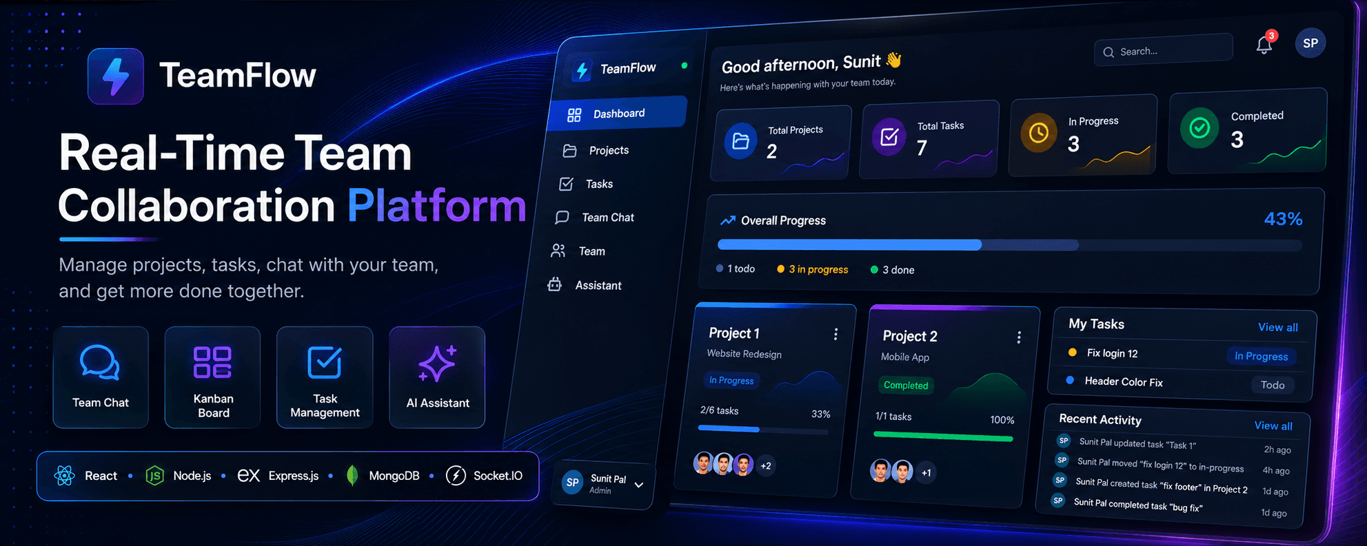This screenshot has width=1367, height=546.
Task: Open Project 1 three-dot options menu
Action: tap(836, 334)
